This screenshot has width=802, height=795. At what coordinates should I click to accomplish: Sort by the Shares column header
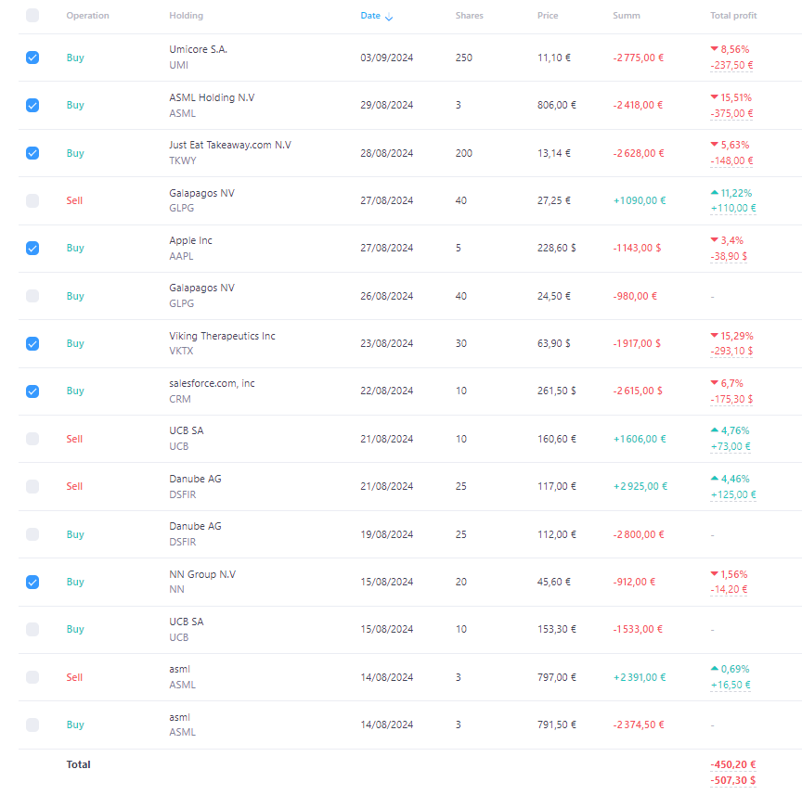pyautogui.click(x=469, y=16)
